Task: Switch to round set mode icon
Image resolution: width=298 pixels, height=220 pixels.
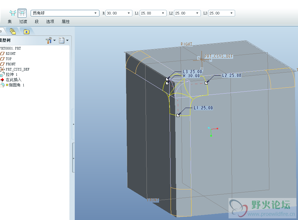Action: (x=13, y=13)
